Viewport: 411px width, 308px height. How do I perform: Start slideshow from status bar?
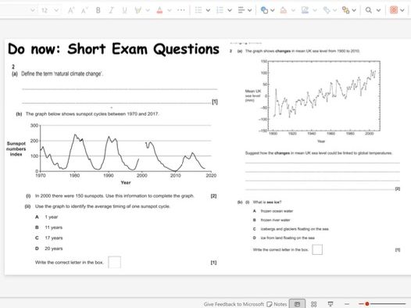331,304
